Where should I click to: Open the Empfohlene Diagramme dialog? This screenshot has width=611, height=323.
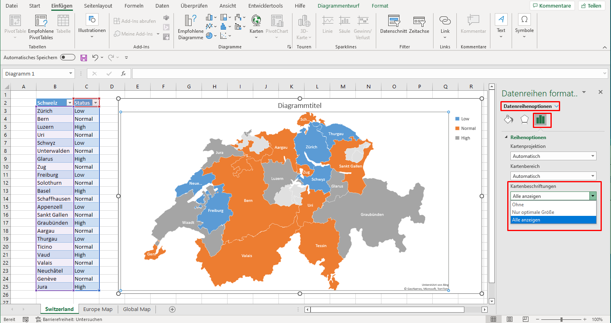pyautogui.click(x=190, y=26)
